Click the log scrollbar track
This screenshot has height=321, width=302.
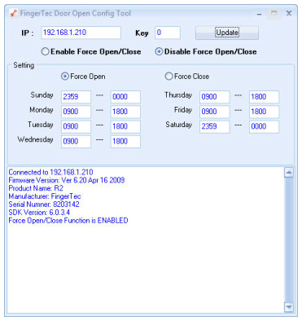tap(289, 240)
